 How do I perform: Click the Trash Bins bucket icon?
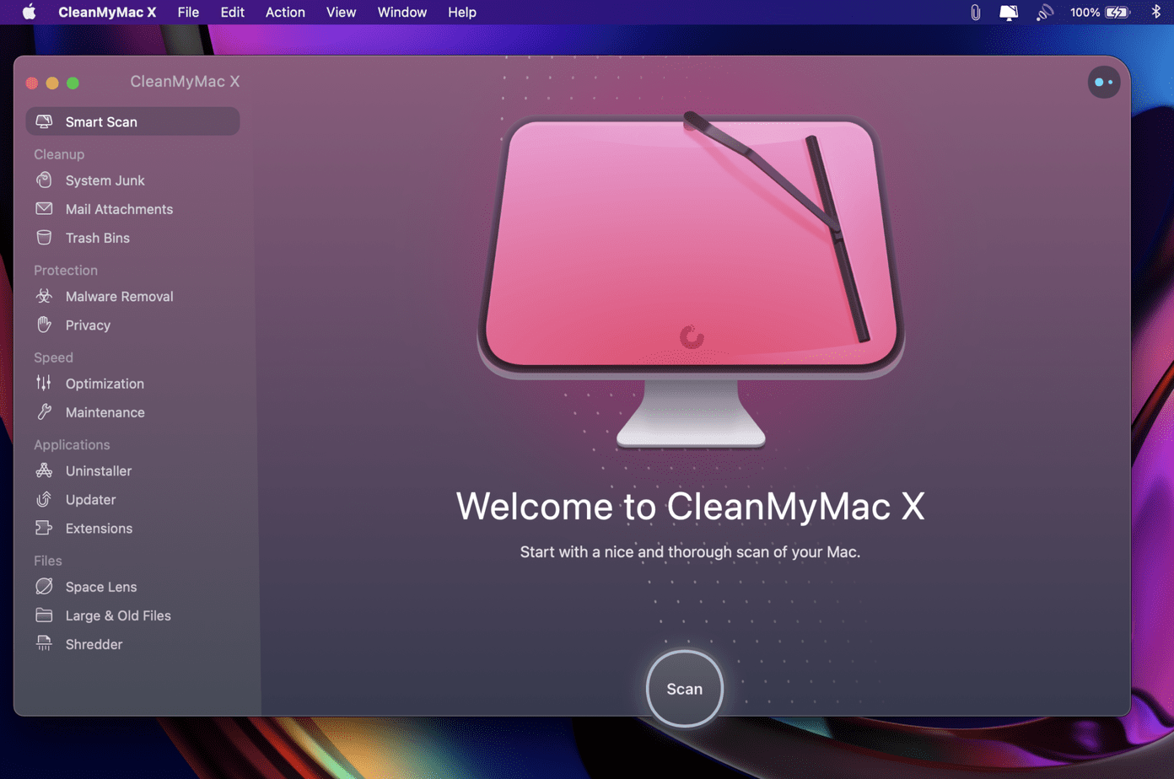click(x=44, y=238)
